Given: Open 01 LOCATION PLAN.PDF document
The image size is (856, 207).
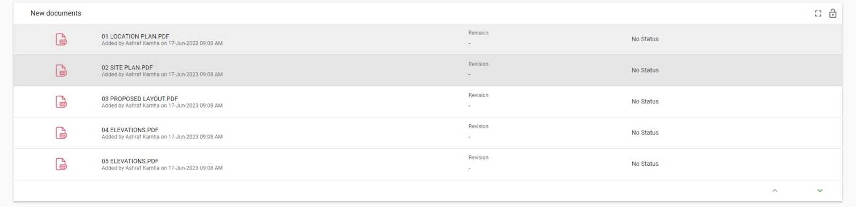Looking at the screenshot, I should point(135,36).
